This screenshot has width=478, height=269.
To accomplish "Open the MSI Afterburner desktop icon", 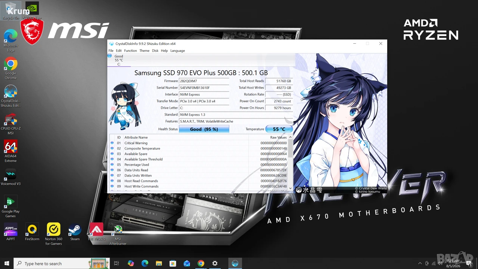I will [x=118, y=234].
